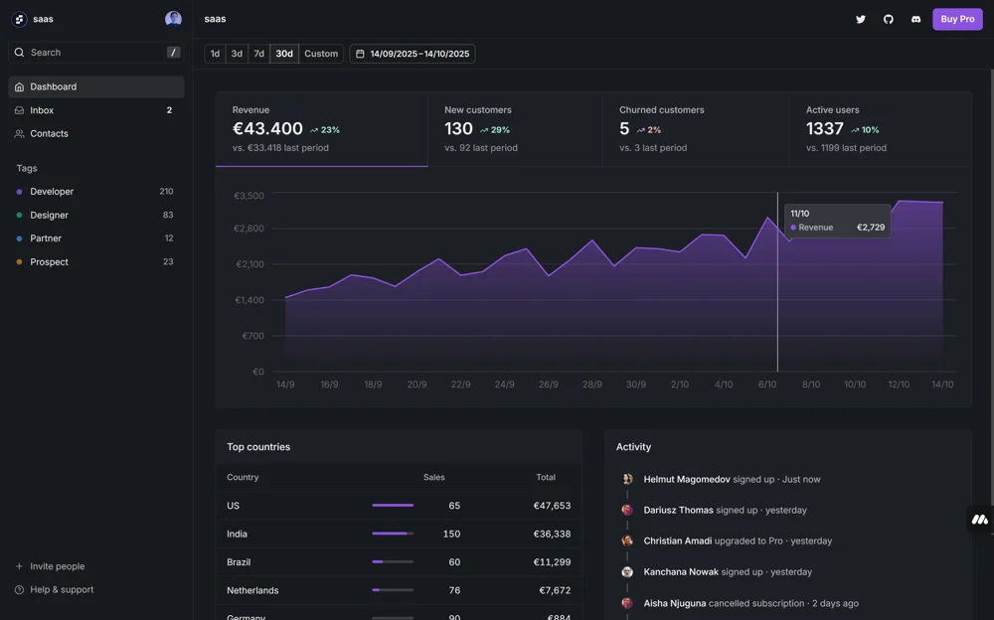Click the Dashboard home icon
The image size is (994, 620).
click(19, 86)
